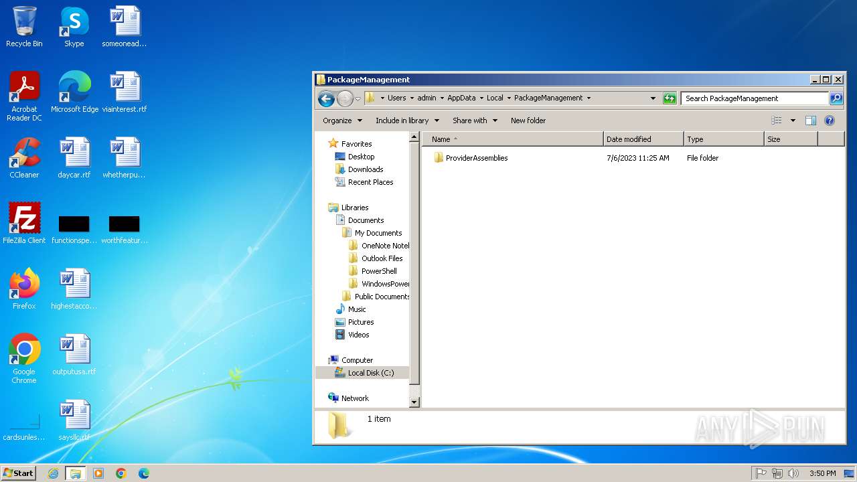This screenshot has width=857, height=482.
Task: Select Recent Places in navigation pane
Action: click(x=364, y=182)
